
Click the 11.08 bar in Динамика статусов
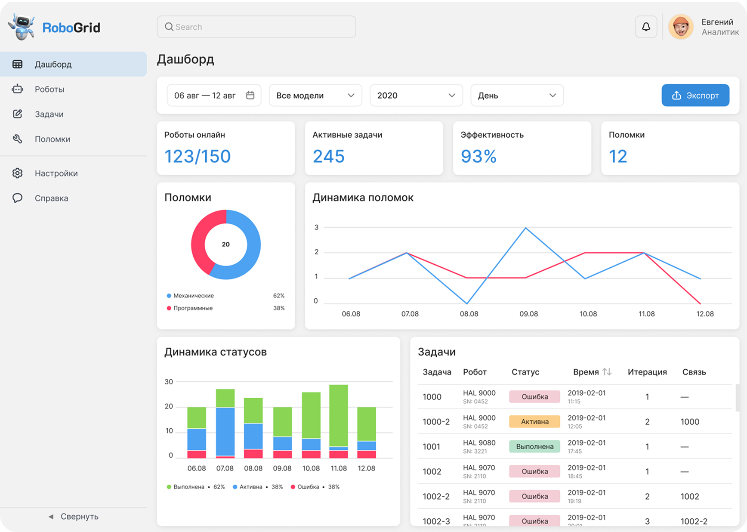(339, 421)
